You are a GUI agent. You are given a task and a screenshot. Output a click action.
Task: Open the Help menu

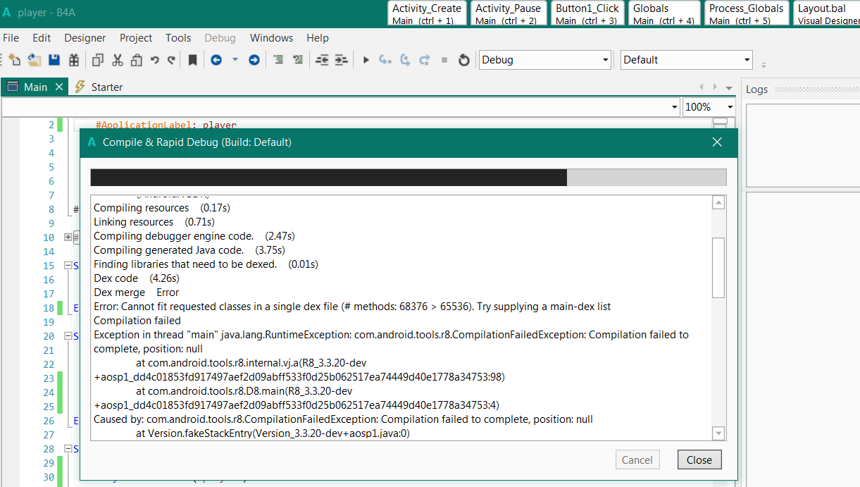coord(318,37)
